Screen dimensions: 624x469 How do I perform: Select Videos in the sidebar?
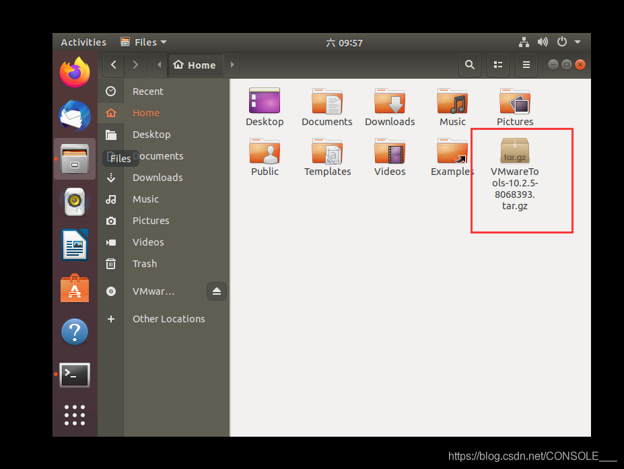pyautogui.click(x=164, y=242)
